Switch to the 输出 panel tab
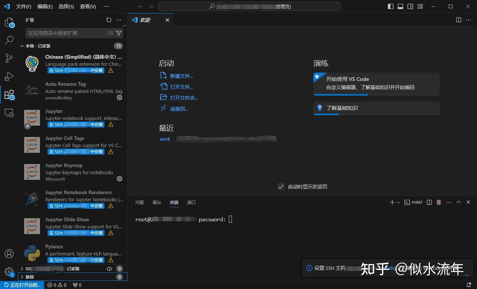Image resolution: width=477 pixels, height=289 pixels. coord(156,202)
